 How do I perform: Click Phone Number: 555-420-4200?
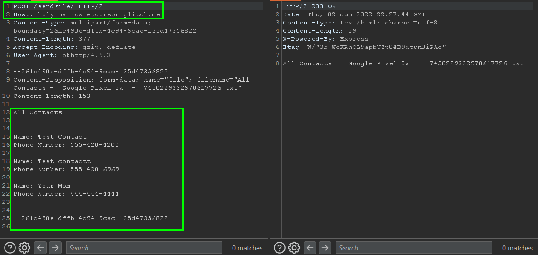[66, 145]
